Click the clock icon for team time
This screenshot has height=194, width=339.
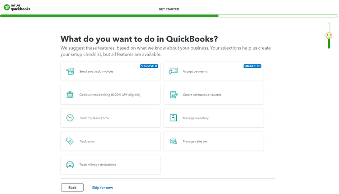click(x=70, y=118)
